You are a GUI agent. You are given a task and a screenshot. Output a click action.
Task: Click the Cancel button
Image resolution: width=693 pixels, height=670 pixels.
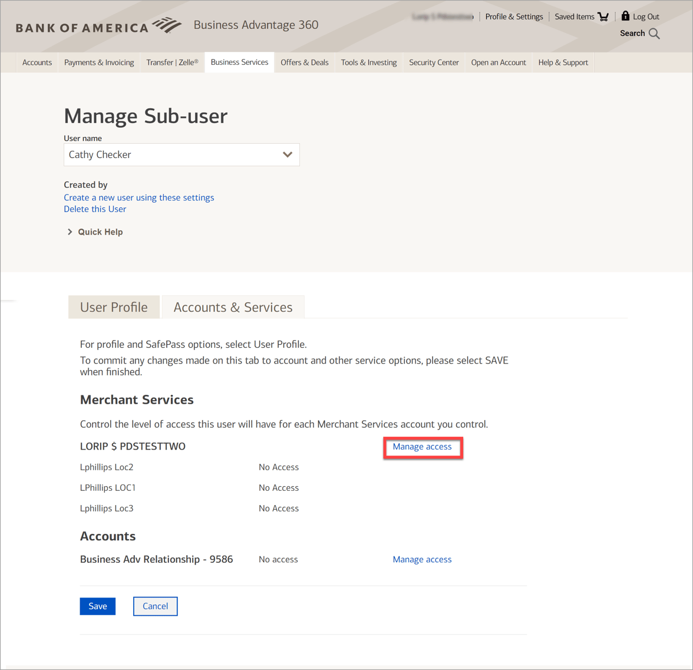point(155,606)
